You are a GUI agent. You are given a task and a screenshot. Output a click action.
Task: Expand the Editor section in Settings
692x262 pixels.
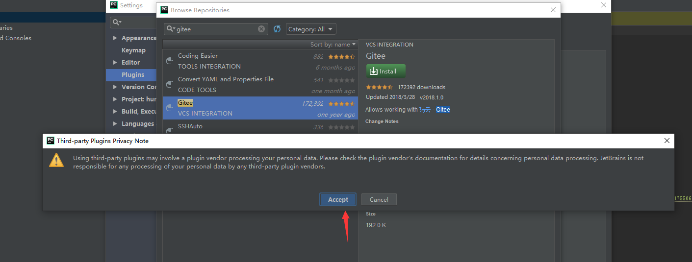click(115, 62)
